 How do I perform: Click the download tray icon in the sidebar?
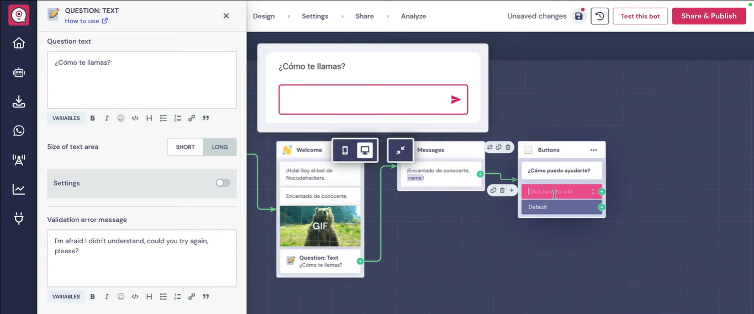click(x=19, y=101)
